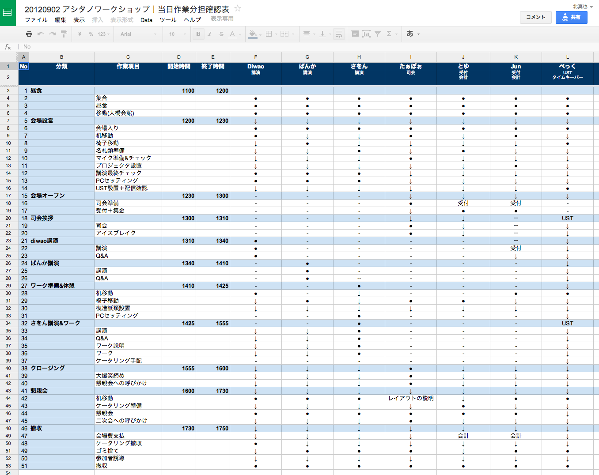
Task: Click the blue 共有 share button
Action: coord(571,17)
